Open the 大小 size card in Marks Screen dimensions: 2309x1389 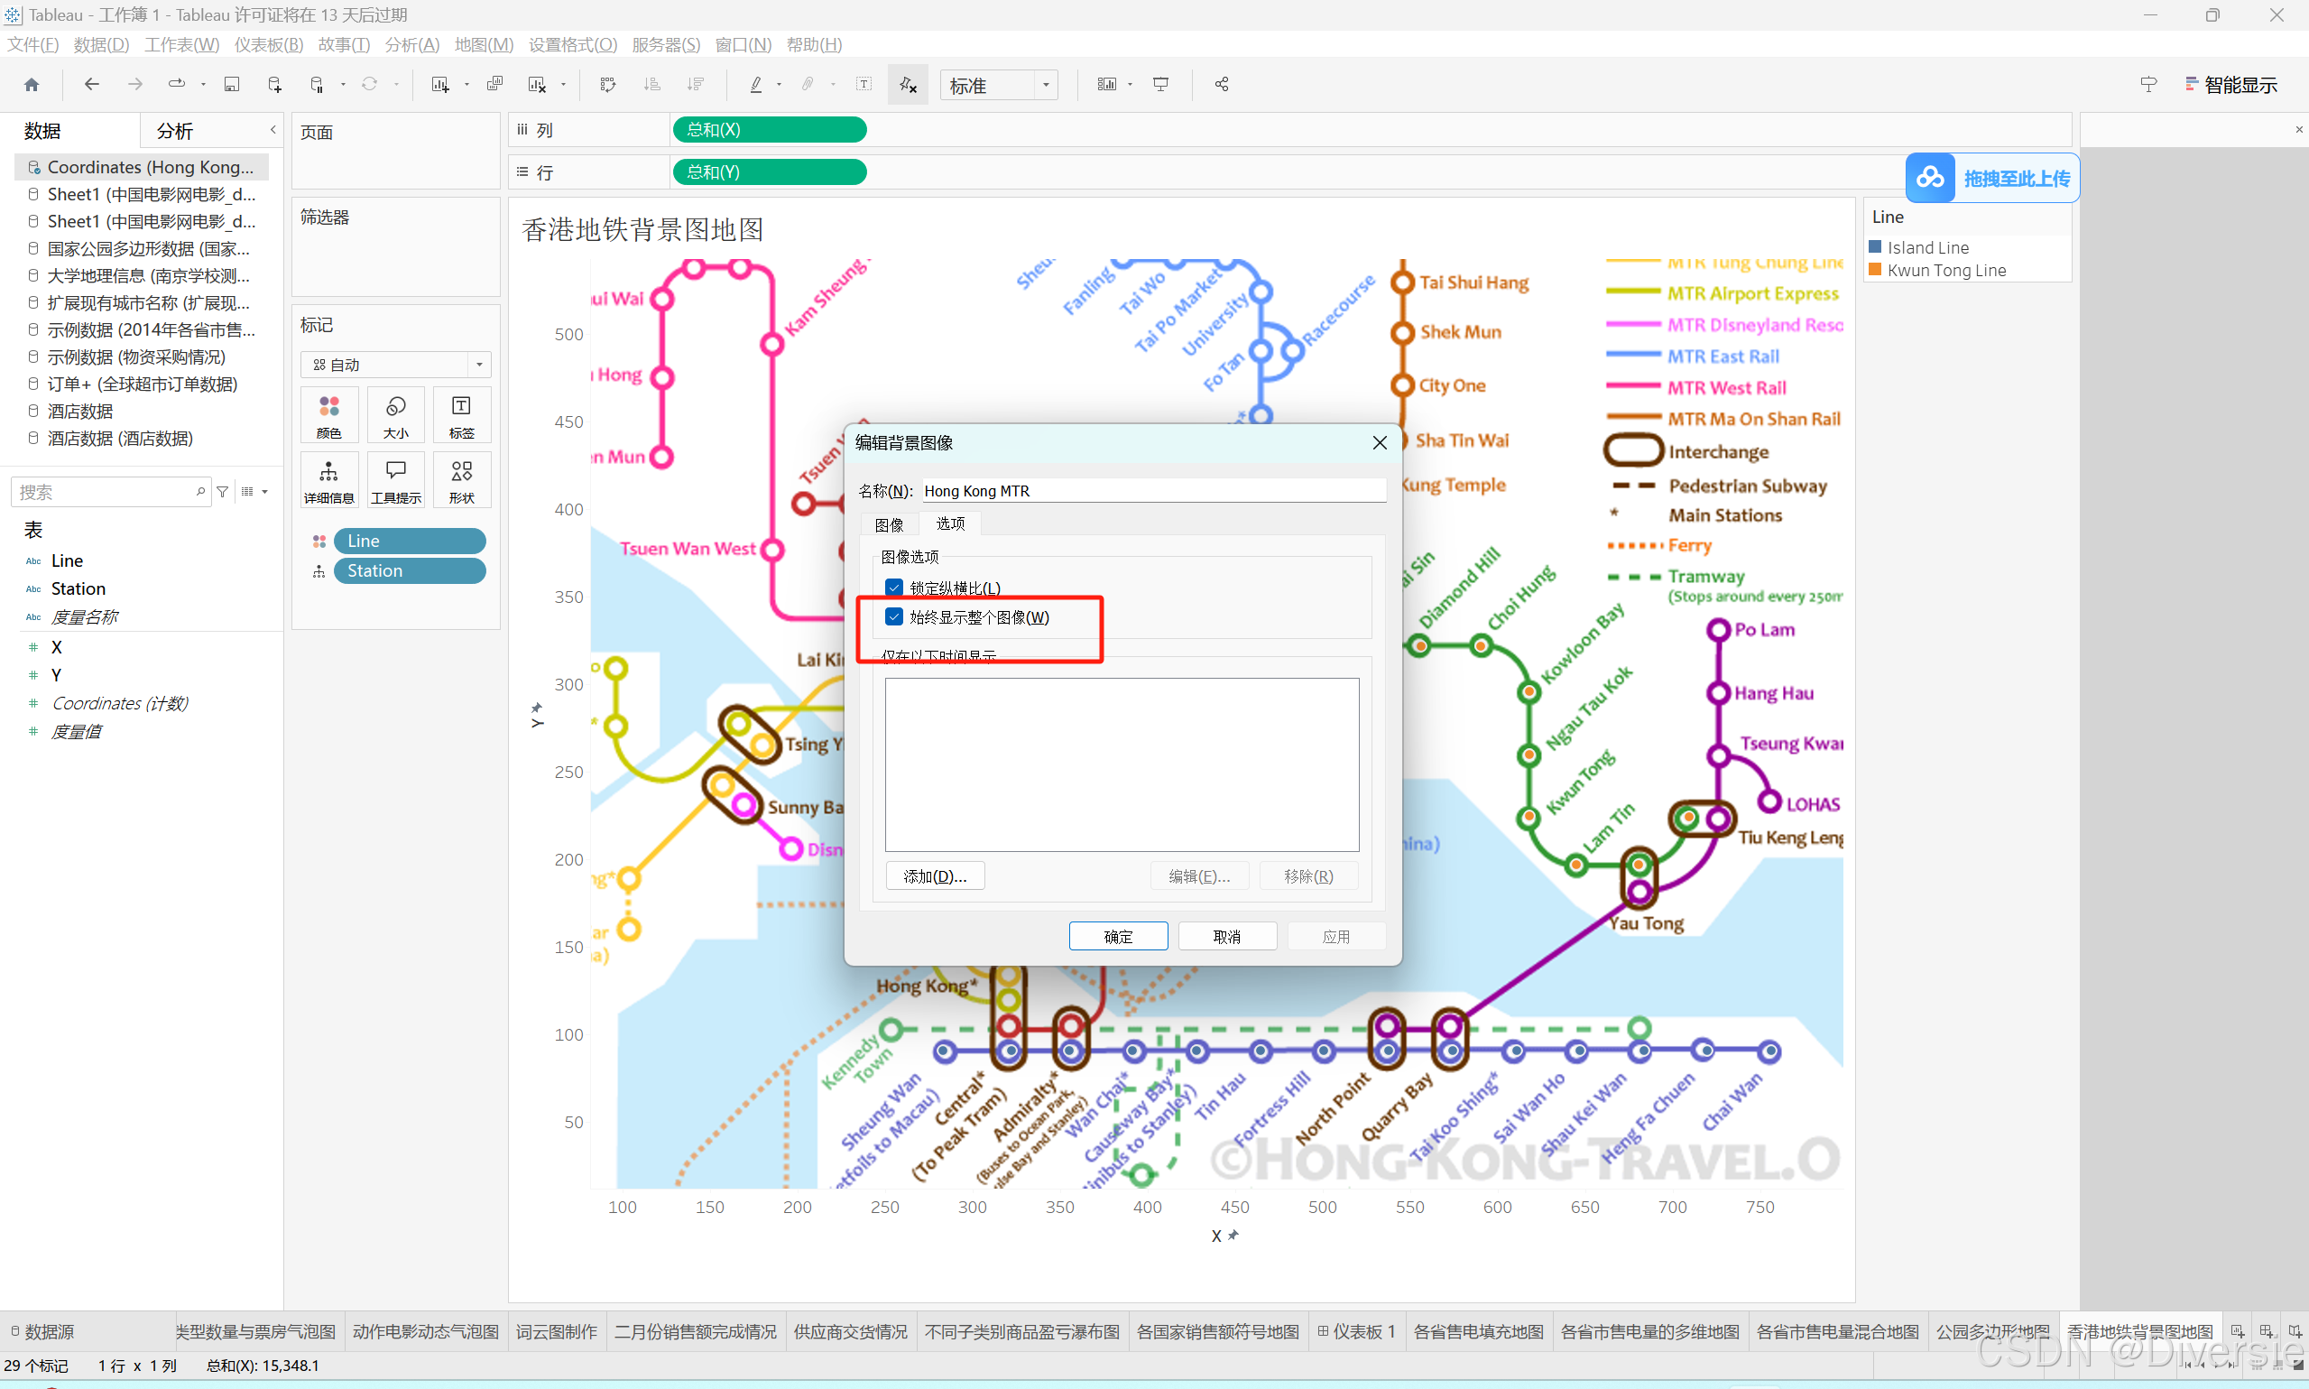[396, 414]
